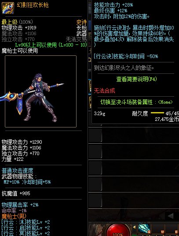Click the red 无法合成 label
The width and height of the screenshot is (179, 236).
point(104,91)
